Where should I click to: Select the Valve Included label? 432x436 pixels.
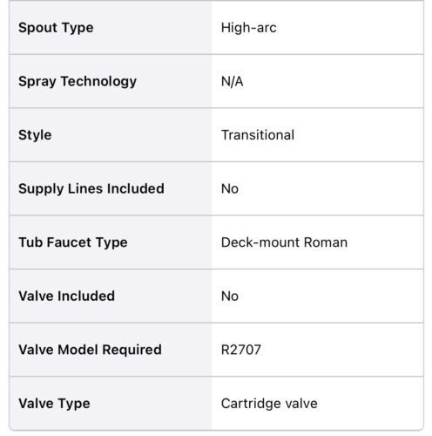67,296
